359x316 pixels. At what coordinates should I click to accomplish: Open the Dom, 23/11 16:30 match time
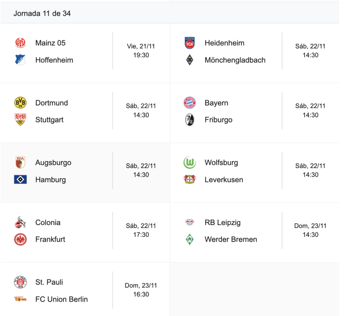click(141, 290)
